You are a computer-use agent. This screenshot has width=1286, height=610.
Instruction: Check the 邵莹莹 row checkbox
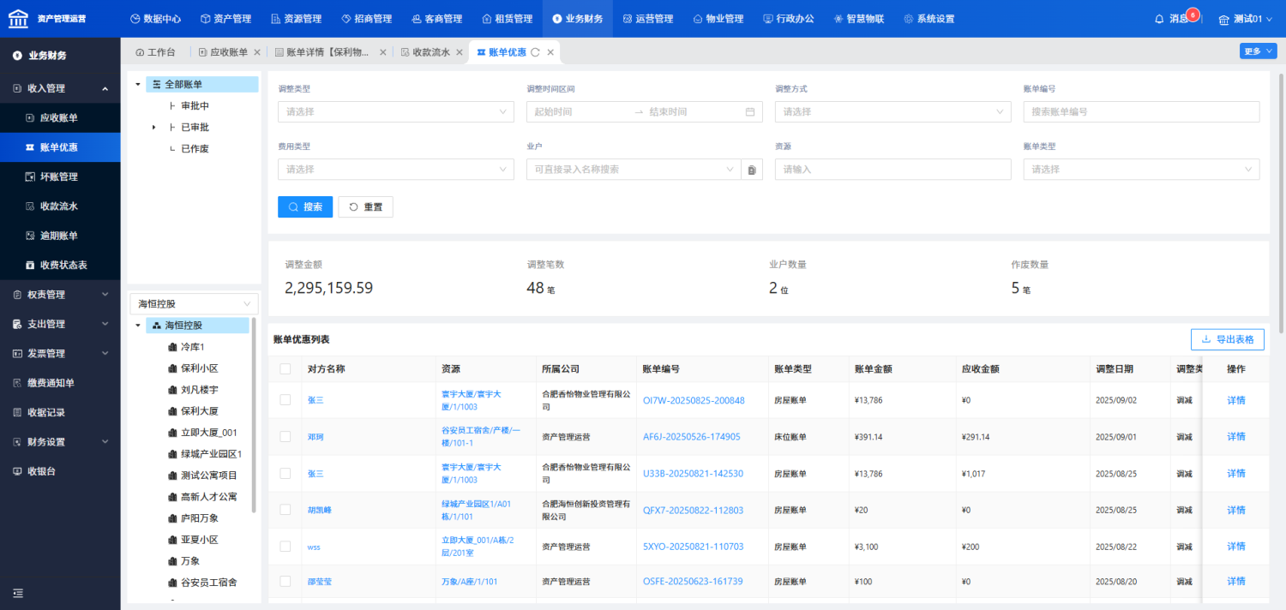pos(285,581)
